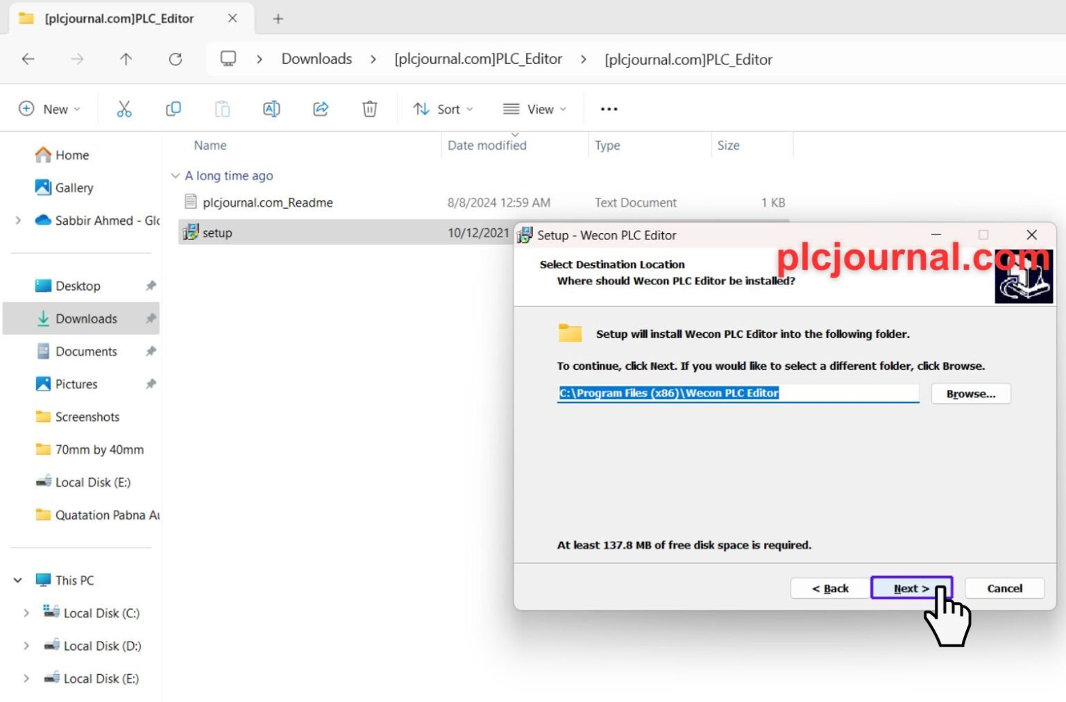The height and width of the screenshot is (702, 1066).
Task: Open plcjournal.com_Readme text document
Action: [266, 202]
